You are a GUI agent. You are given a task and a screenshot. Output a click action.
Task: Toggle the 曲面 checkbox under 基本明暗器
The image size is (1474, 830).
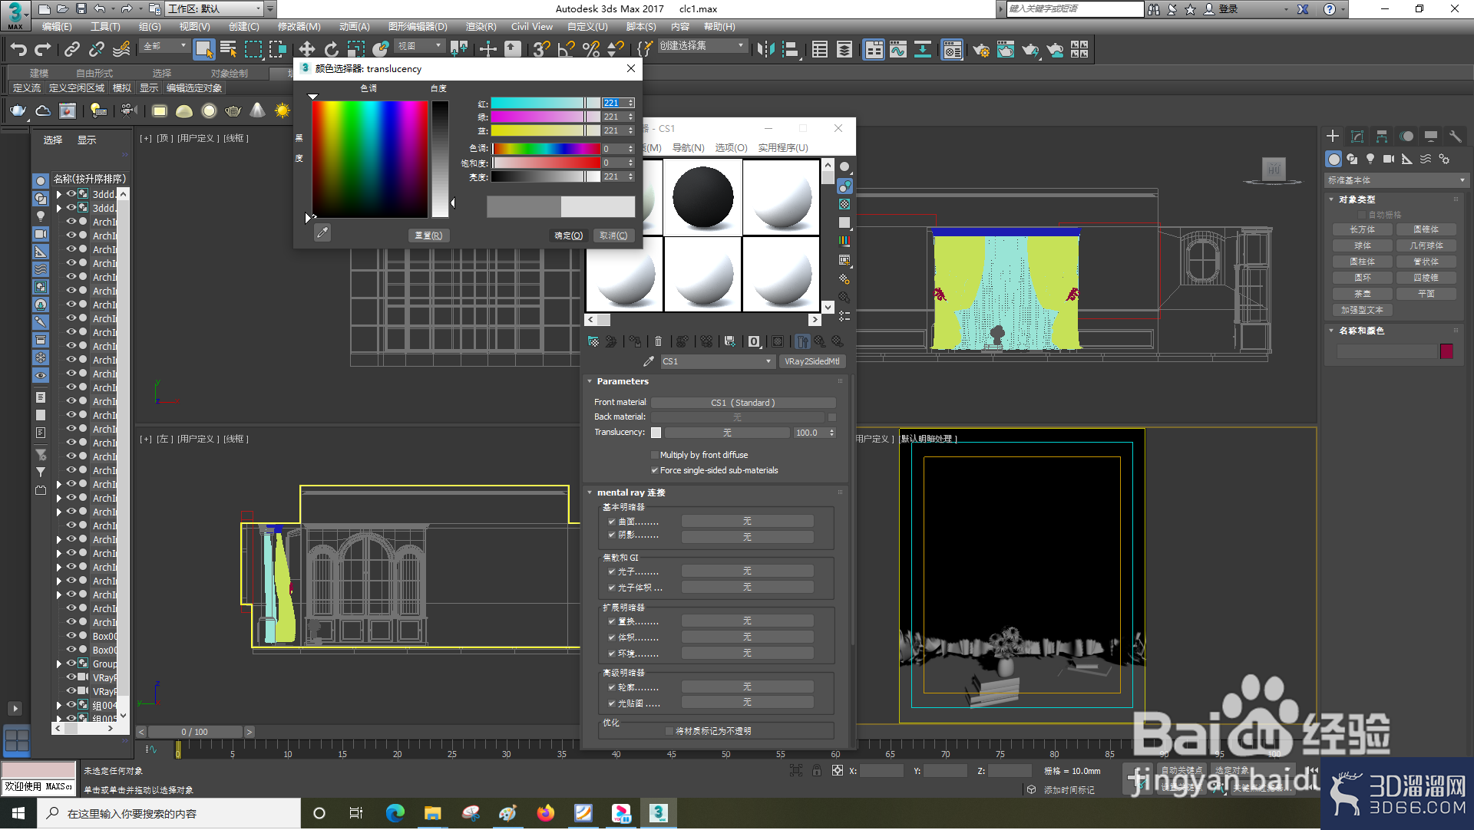click(x=612, y=522)
